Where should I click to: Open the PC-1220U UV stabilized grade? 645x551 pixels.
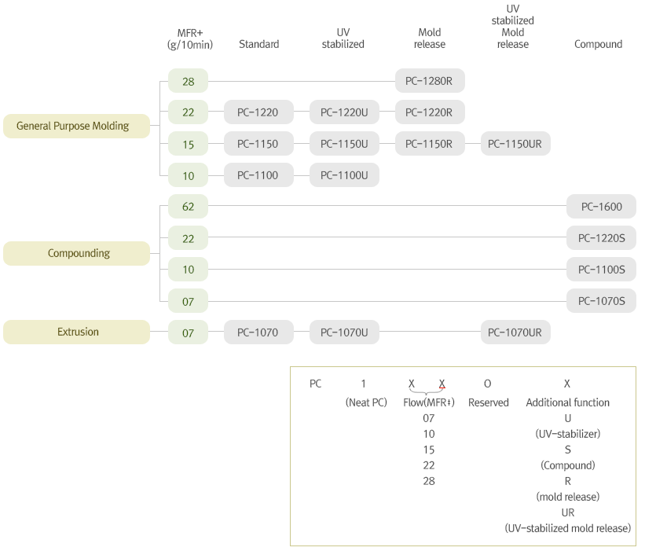pyautogui.click(x=344, y=112)
